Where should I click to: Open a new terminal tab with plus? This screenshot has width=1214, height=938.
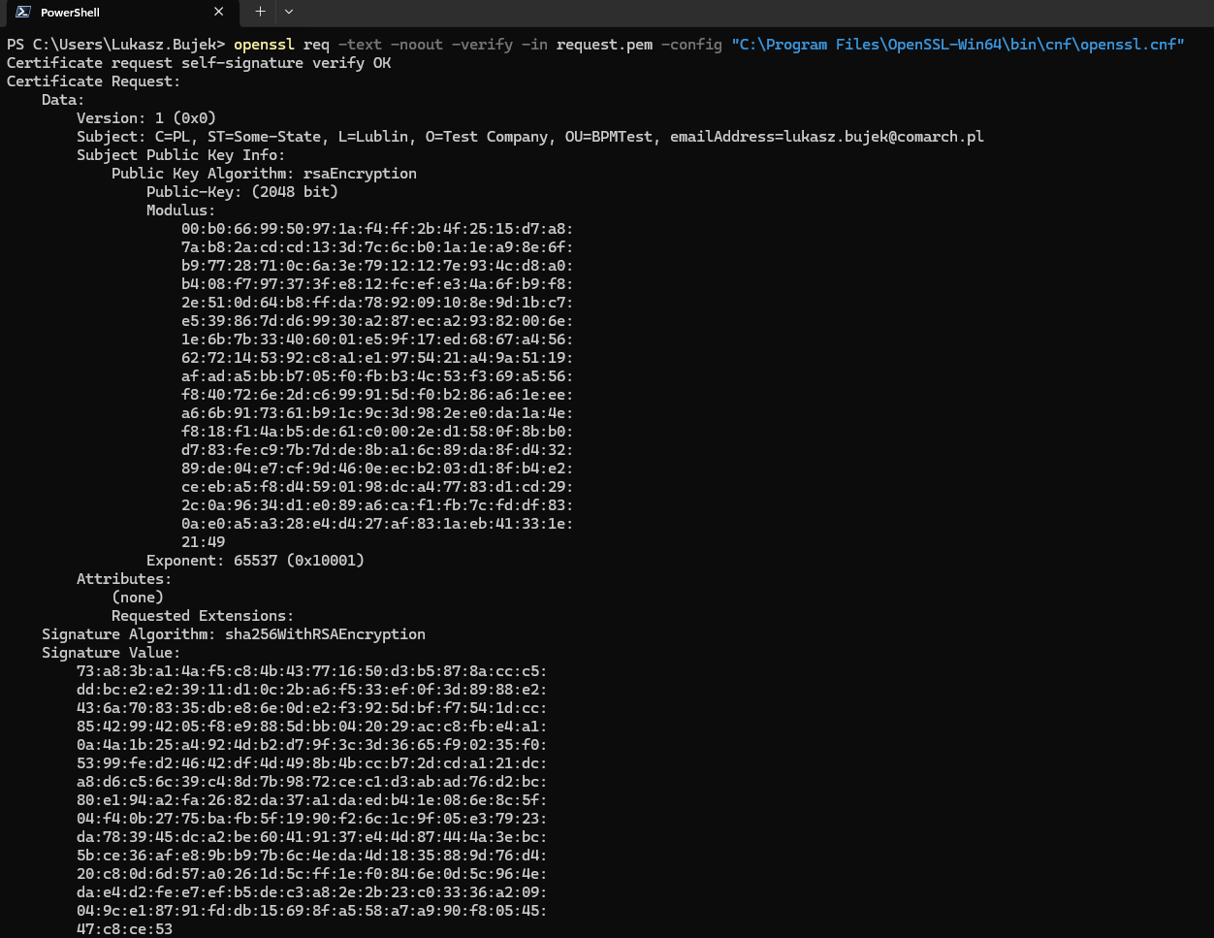pos(260,12)
